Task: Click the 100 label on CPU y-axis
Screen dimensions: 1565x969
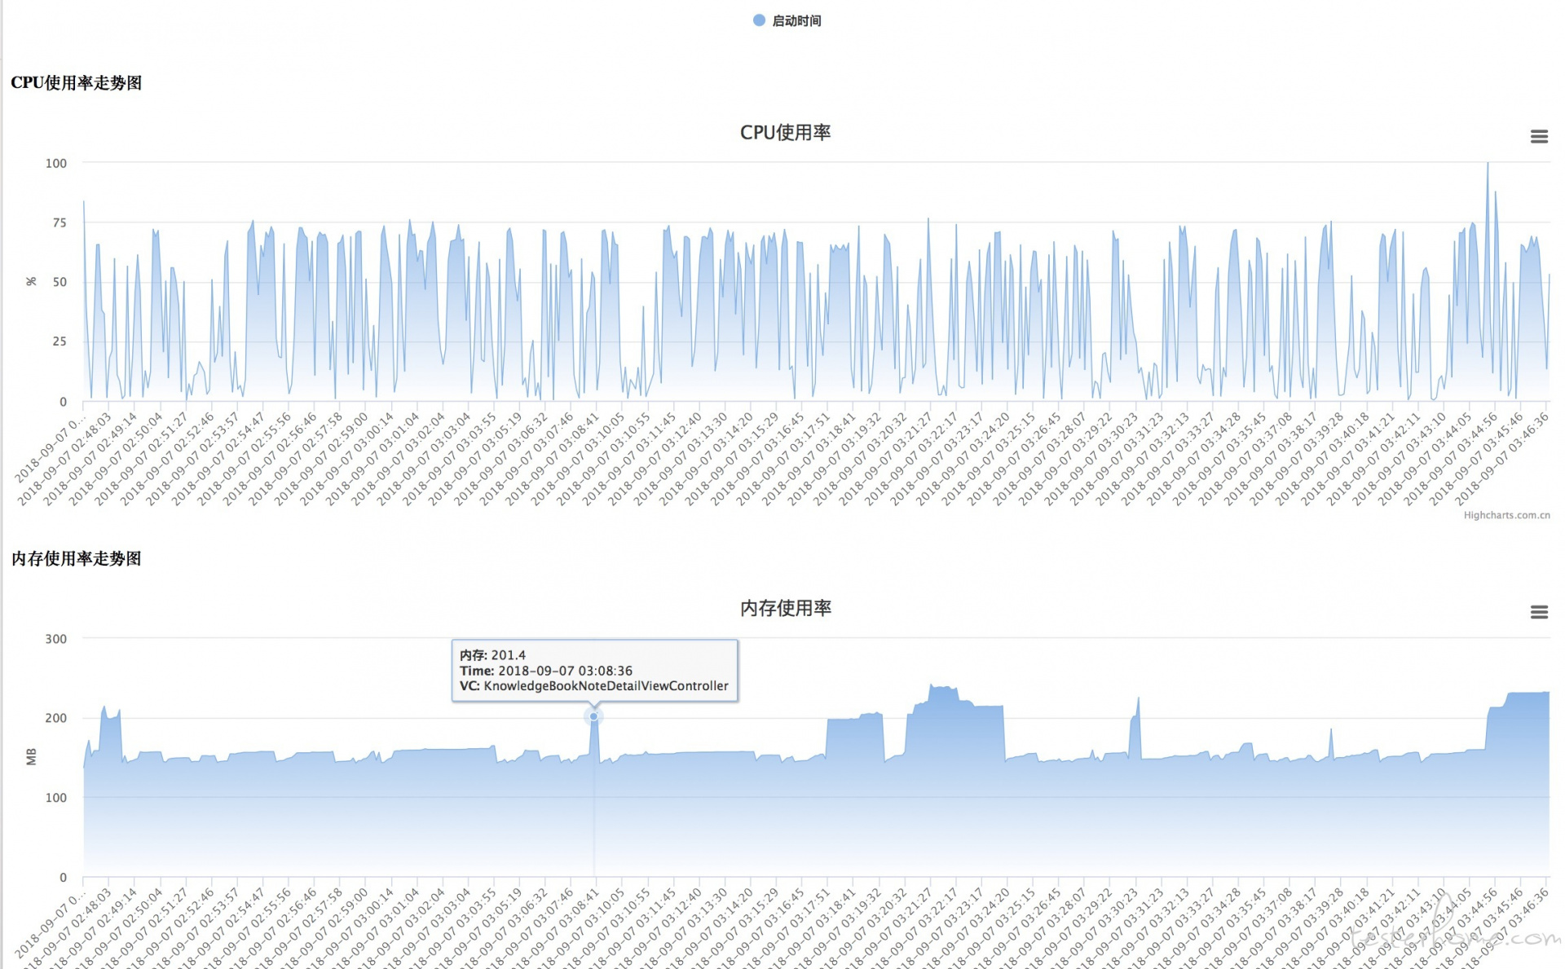Action: click(55, 163)
